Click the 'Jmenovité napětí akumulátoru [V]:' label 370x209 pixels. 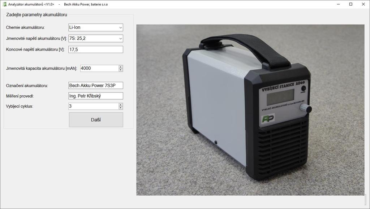pyautogui.click(x=36, y=39)
